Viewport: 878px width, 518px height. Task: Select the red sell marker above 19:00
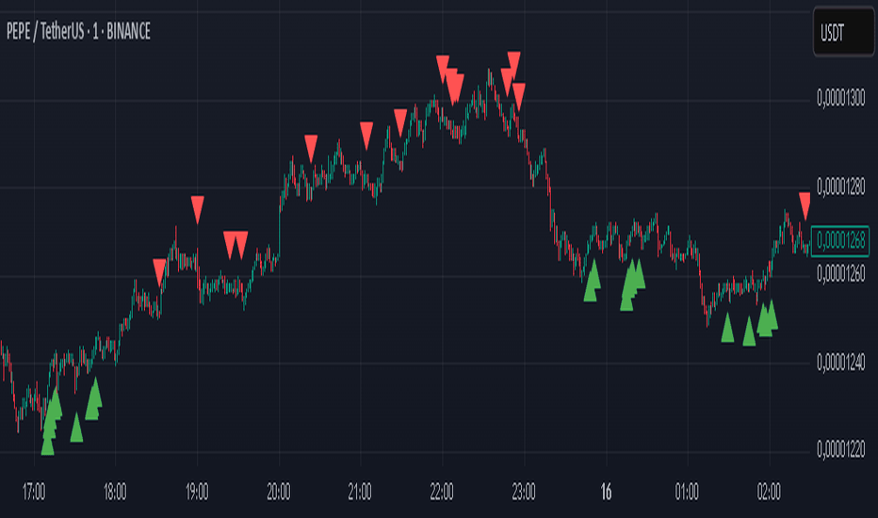[197, 210]
